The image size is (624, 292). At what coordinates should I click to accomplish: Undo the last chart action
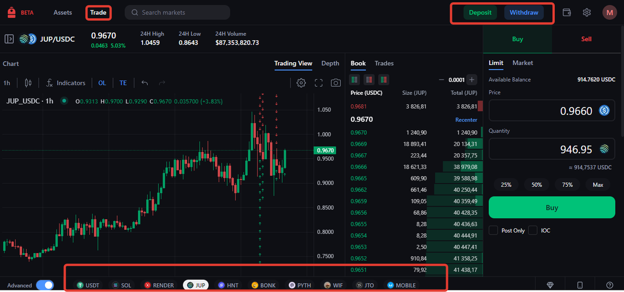pyautogui.click(x=145, y=82)
